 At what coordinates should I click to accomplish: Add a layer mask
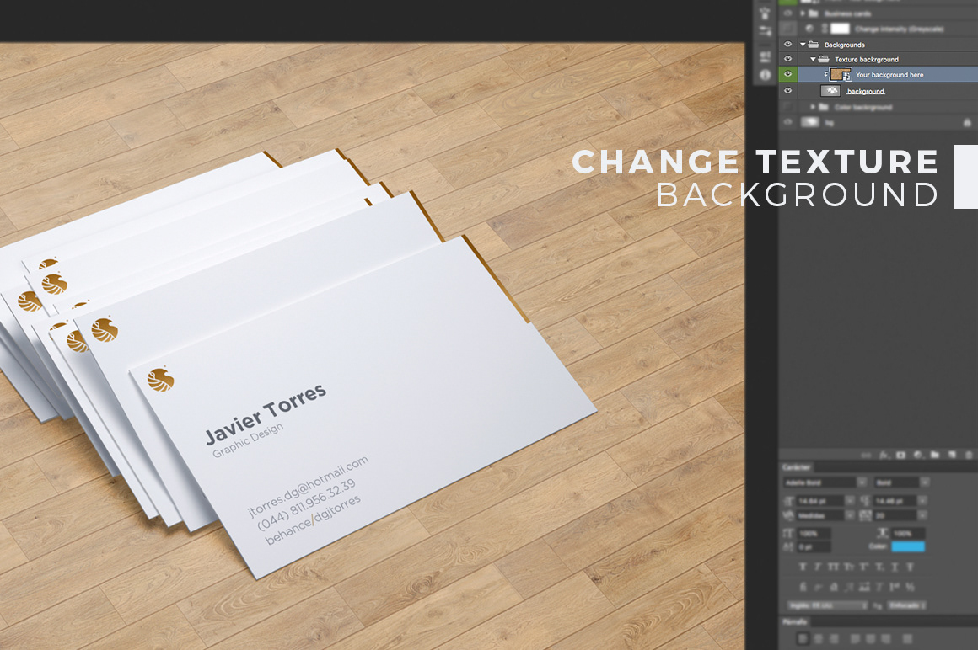tap(900, 456)
